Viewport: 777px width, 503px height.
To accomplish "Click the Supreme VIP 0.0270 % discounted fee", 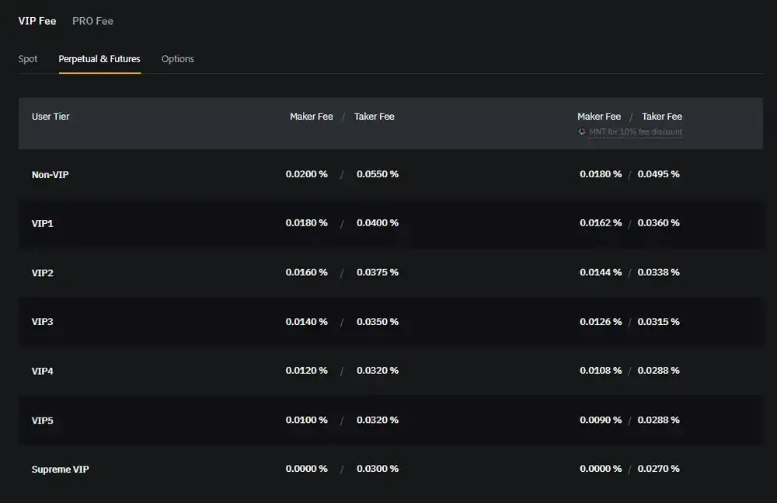I will (659, 469).
